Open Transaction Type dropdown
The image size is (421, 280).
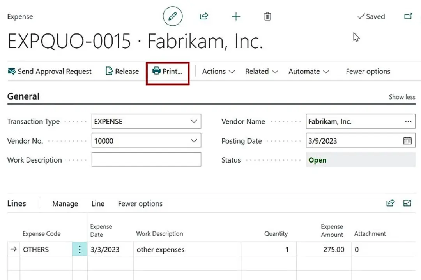point(194,121)
